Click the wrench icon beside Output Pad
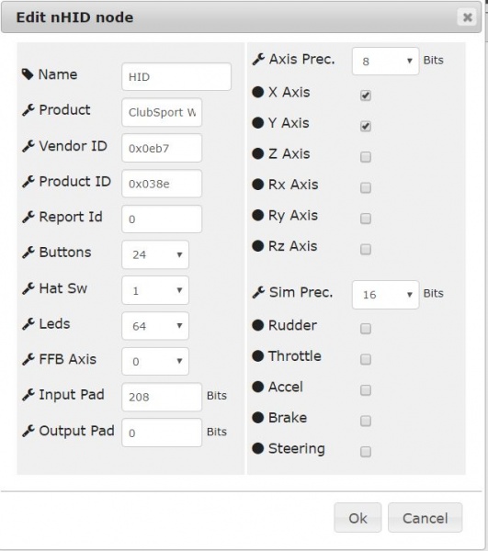 pyautogui.click(x=28, y=431)
